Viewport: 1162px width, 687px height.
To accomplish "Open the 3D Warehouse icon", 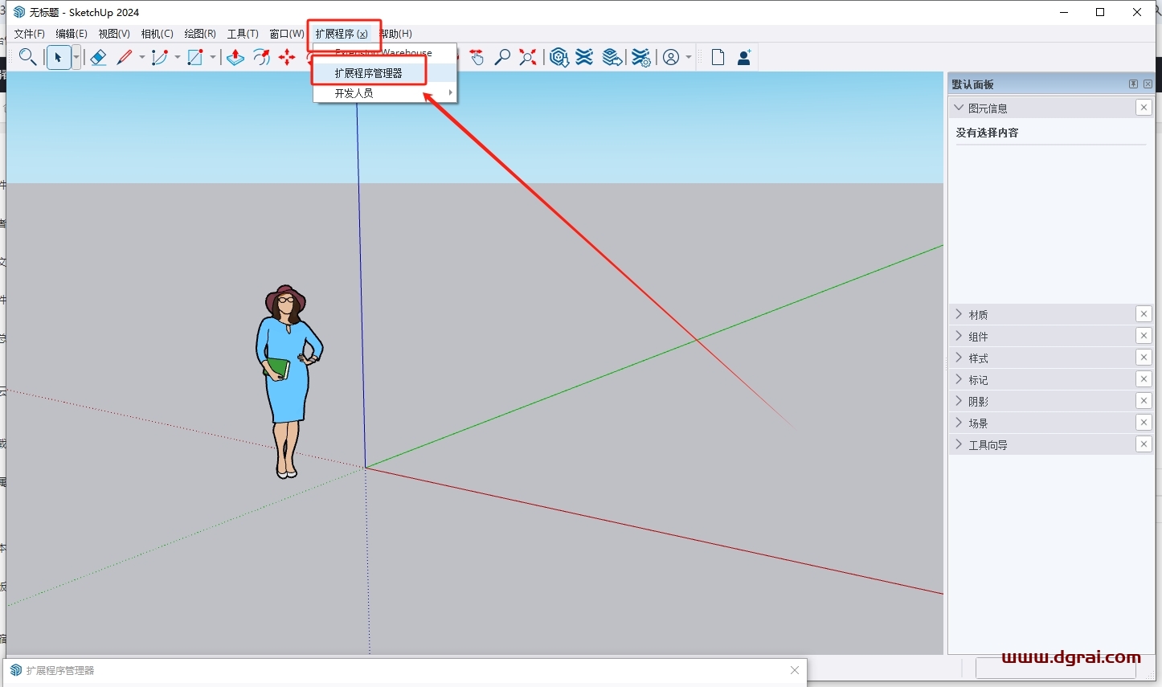I will [x=559, y=57].
